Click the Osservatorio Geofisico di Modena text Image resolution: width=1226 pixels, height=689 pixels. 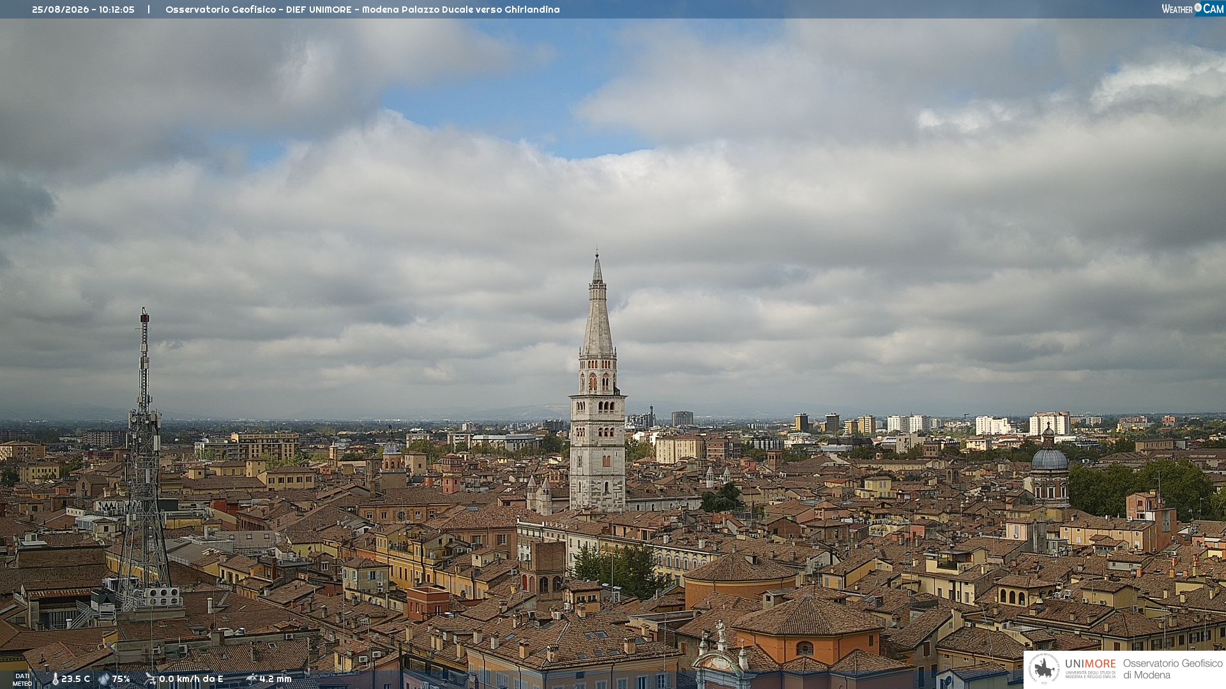(x=1172, y=669)
